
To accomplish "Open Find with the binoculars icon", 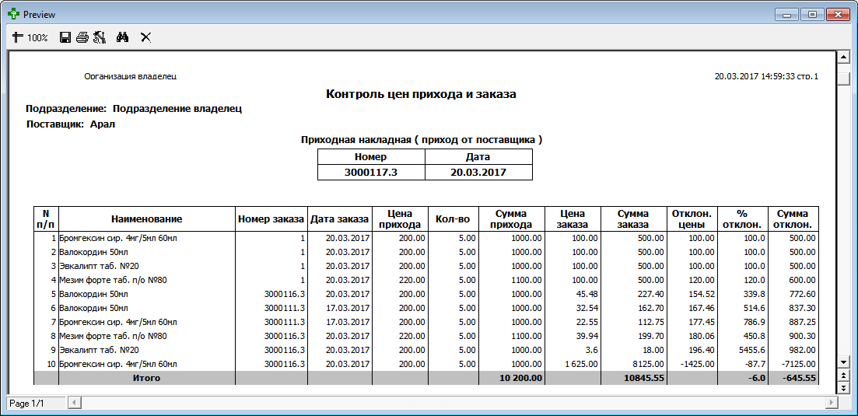I will point(123,38).
